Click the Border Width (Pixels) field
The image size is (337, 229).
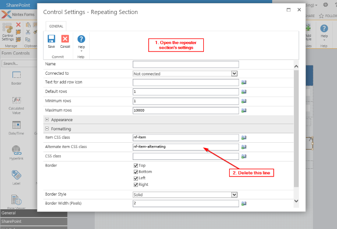pos(186,204)
